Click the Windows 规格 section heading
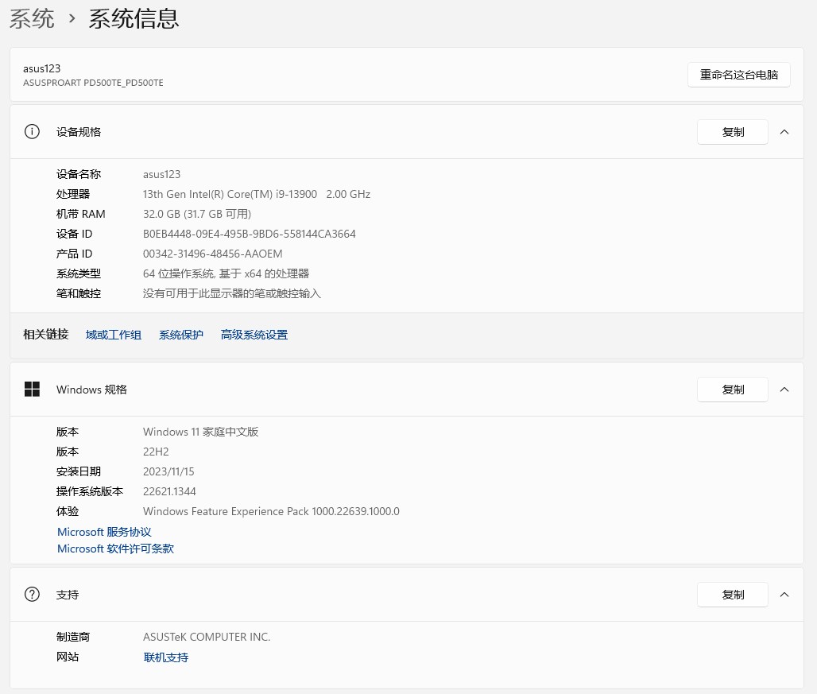Screen dimensions: 817x694 coord(91,390)
